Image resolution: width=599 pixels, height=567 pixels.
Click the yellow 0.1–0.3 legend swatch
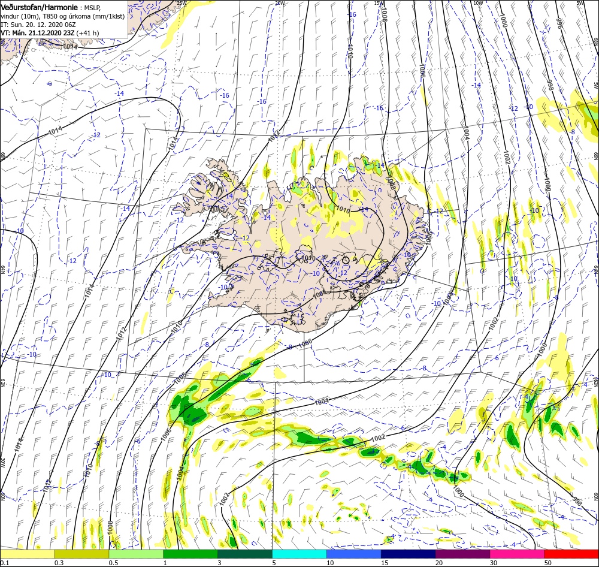[x=28, y=554]
